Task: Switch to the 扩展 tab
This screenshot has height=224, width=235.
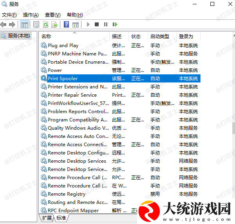Action: coord(47,218)
